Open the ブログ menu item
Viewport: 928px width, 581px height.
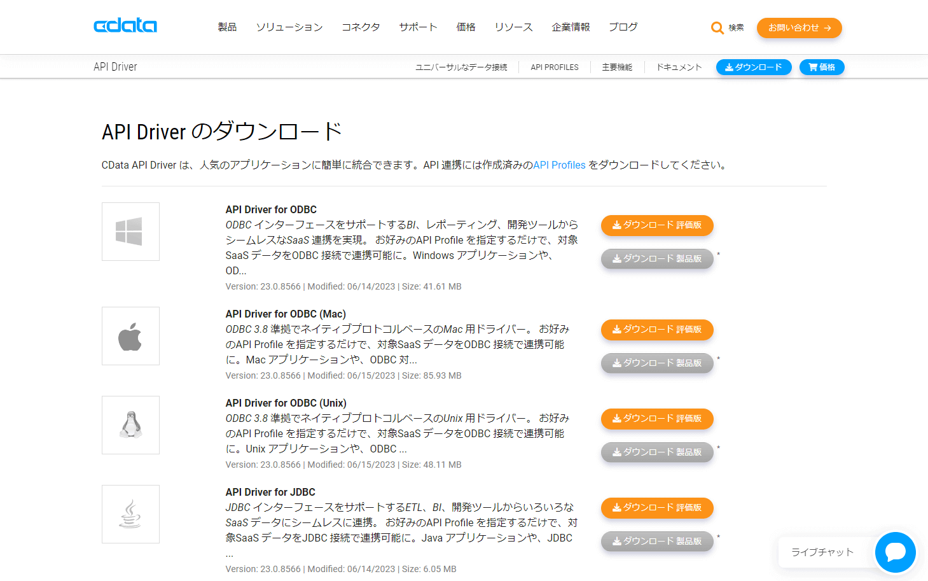pos(623,27)
